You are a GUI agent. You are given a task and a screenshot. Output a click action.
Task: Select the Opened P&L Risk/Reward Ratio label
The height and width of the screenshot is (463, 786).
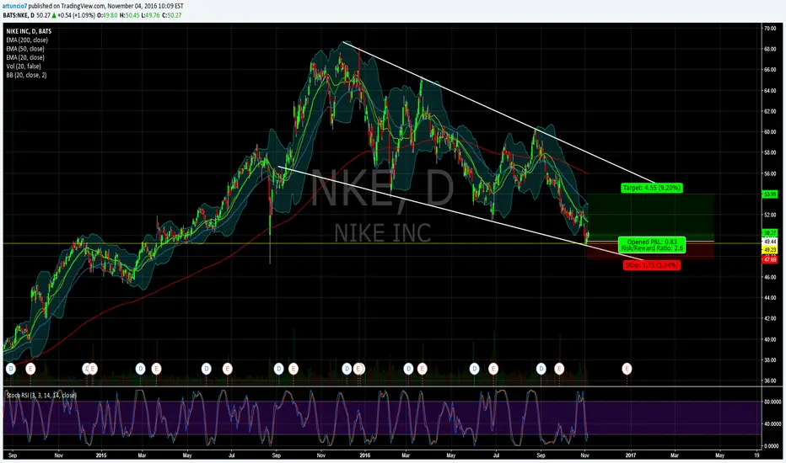tap(652, 245)
